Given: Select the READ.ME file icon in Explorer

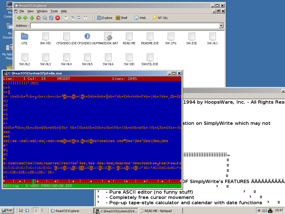Looking at the screenshot, I should point(129,38).
